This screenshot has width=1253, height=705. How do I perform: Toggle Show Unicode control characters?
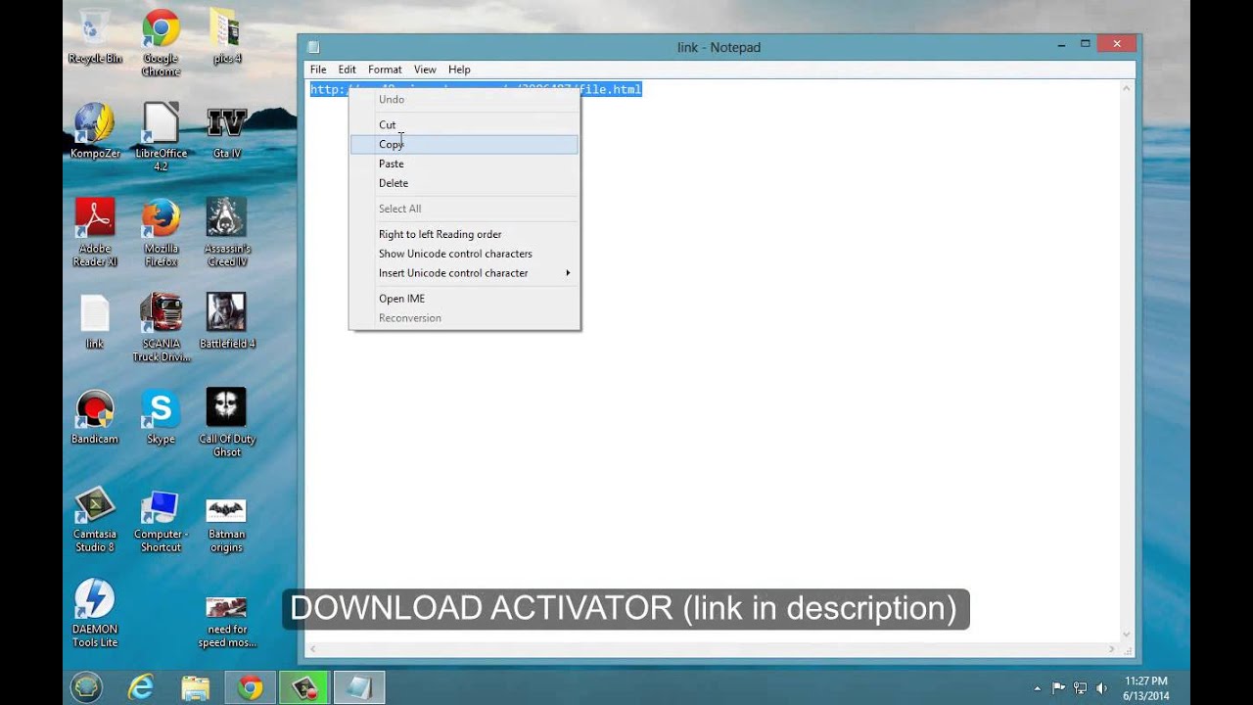pos(464,254)
